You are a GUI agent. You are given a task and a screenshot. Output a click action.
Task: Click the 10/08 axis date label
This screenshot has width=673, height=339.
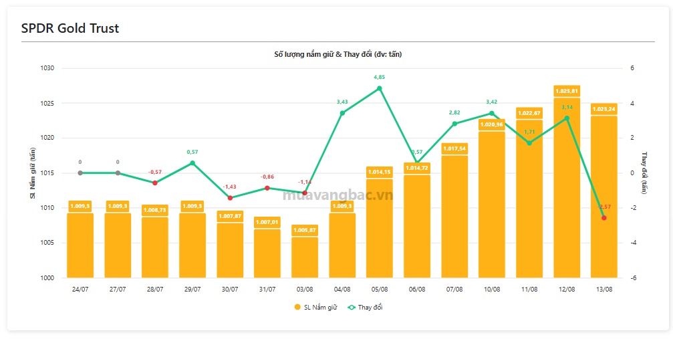click(492, 289)
